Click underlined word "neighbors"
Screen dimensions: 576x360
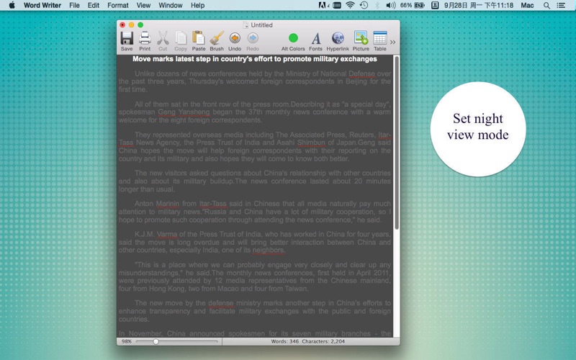[x=268, y=250]
